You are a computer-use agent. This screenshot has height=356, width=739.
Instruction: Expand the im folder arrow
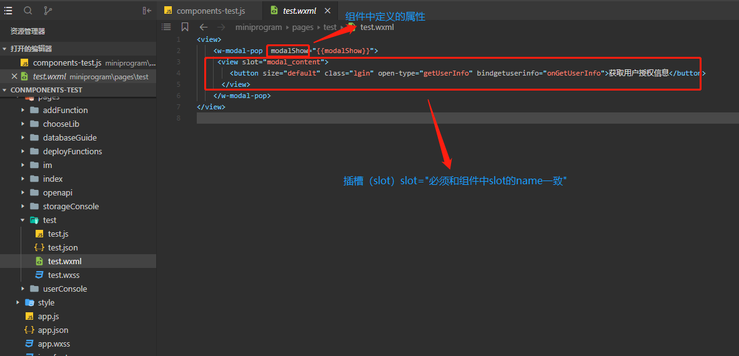(x=22, y=166)
